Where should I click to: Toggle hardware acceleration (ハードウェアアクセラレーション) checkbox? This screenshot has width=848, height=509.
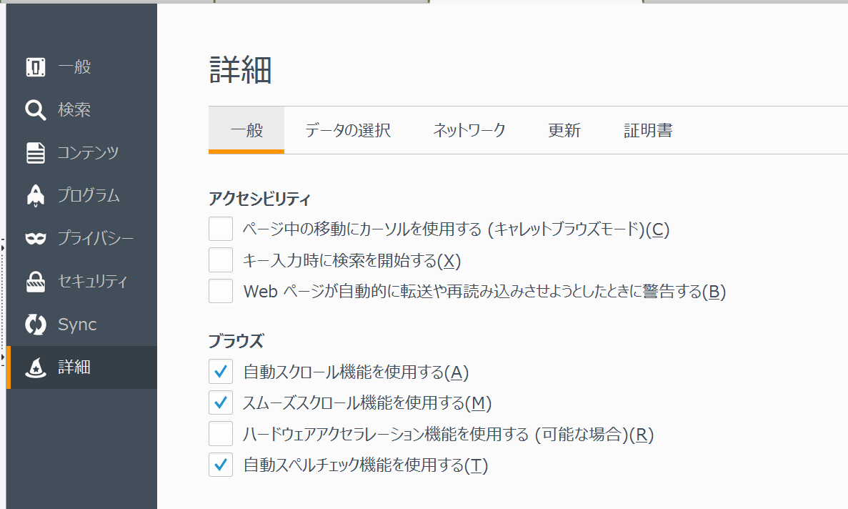click(x=221, y=434)
